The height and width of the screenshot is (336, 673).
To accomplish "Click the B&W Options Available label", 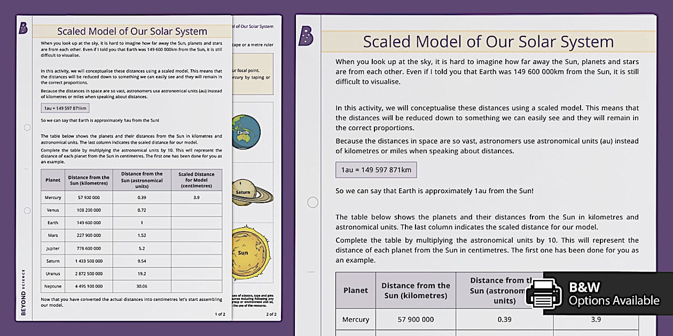I will tap(614, 294).
